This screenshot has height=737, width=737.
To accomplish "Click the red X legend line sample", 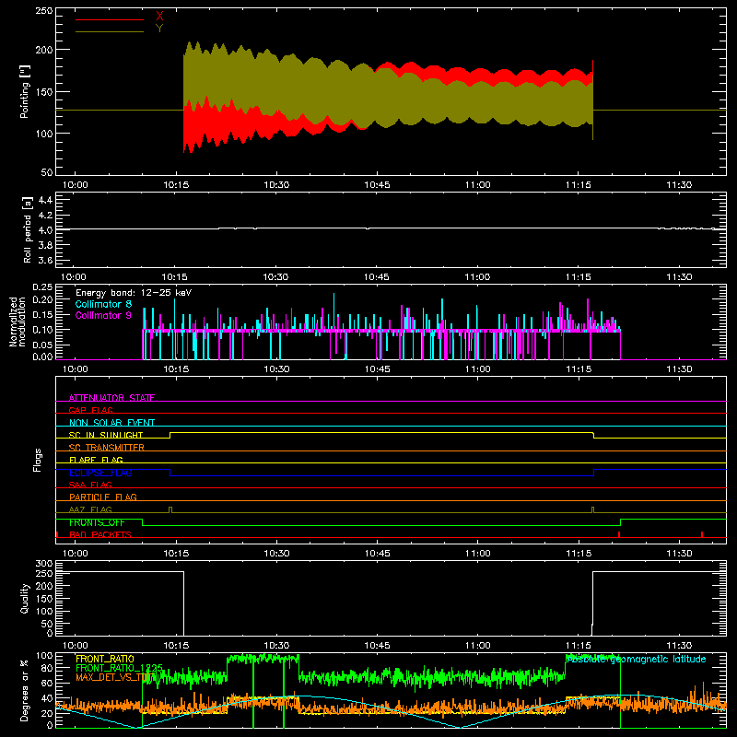I will tap(110, 19).
